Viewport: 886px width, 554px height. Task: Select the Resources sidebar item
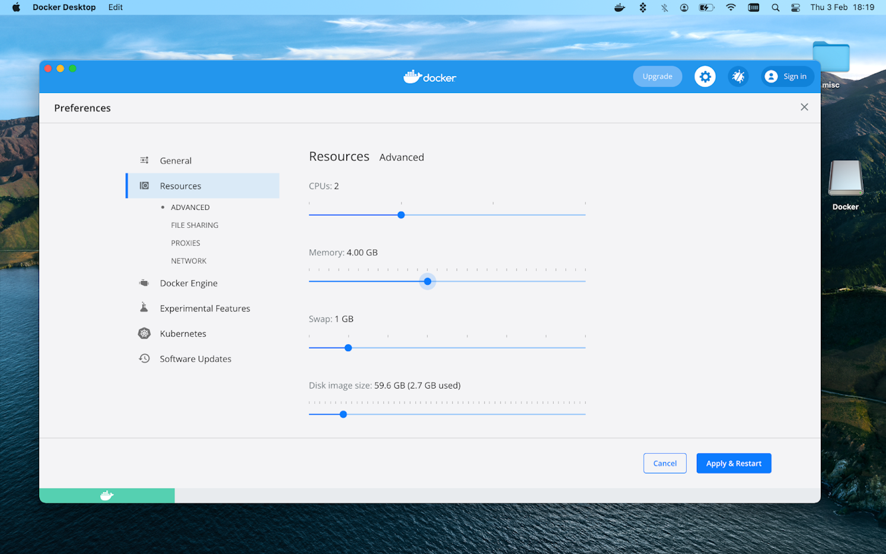(x=180, y=186)
